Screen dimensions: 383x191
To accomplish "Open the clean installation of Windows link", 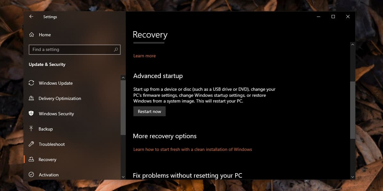I will (x=192, y=149).
